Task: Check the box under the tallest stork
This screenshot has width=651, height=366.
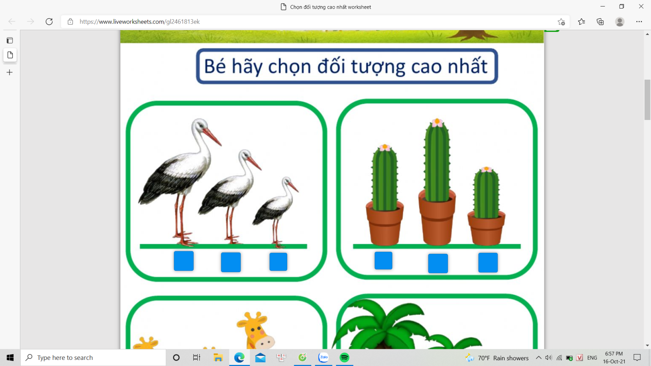Action: (x=184, y=261)
